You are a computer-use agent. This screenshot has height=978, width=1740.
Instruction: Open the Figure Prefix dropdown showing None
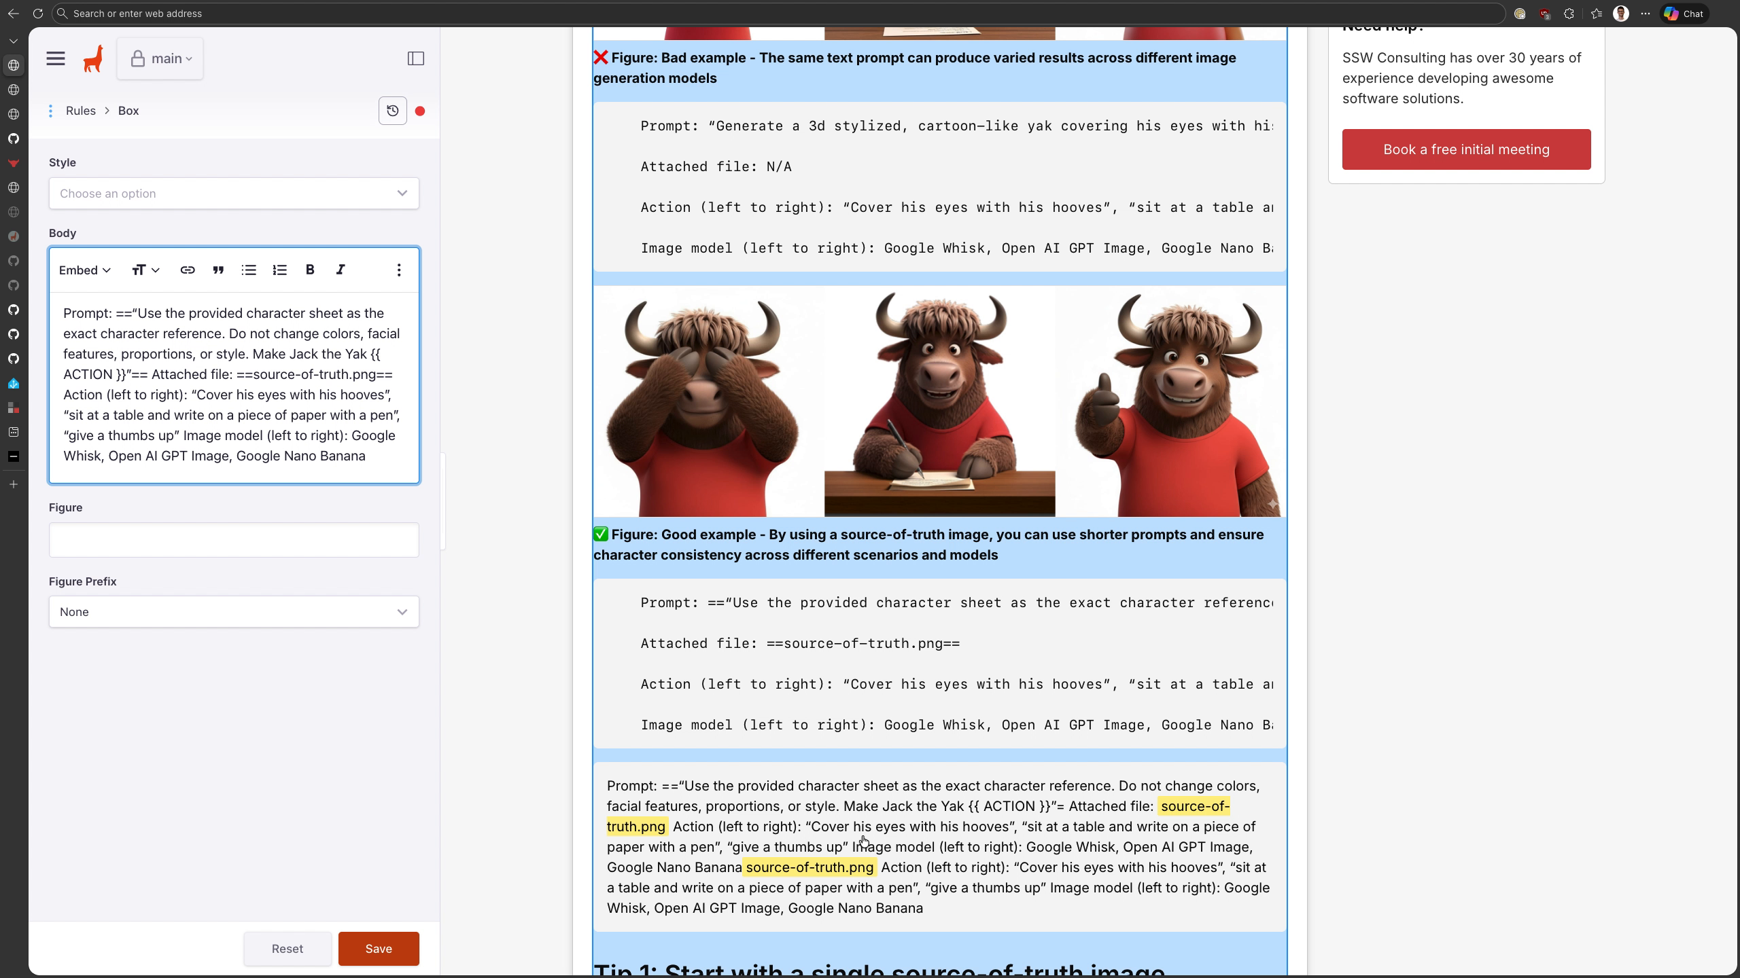pyautogui.click(x=234, y=611)
